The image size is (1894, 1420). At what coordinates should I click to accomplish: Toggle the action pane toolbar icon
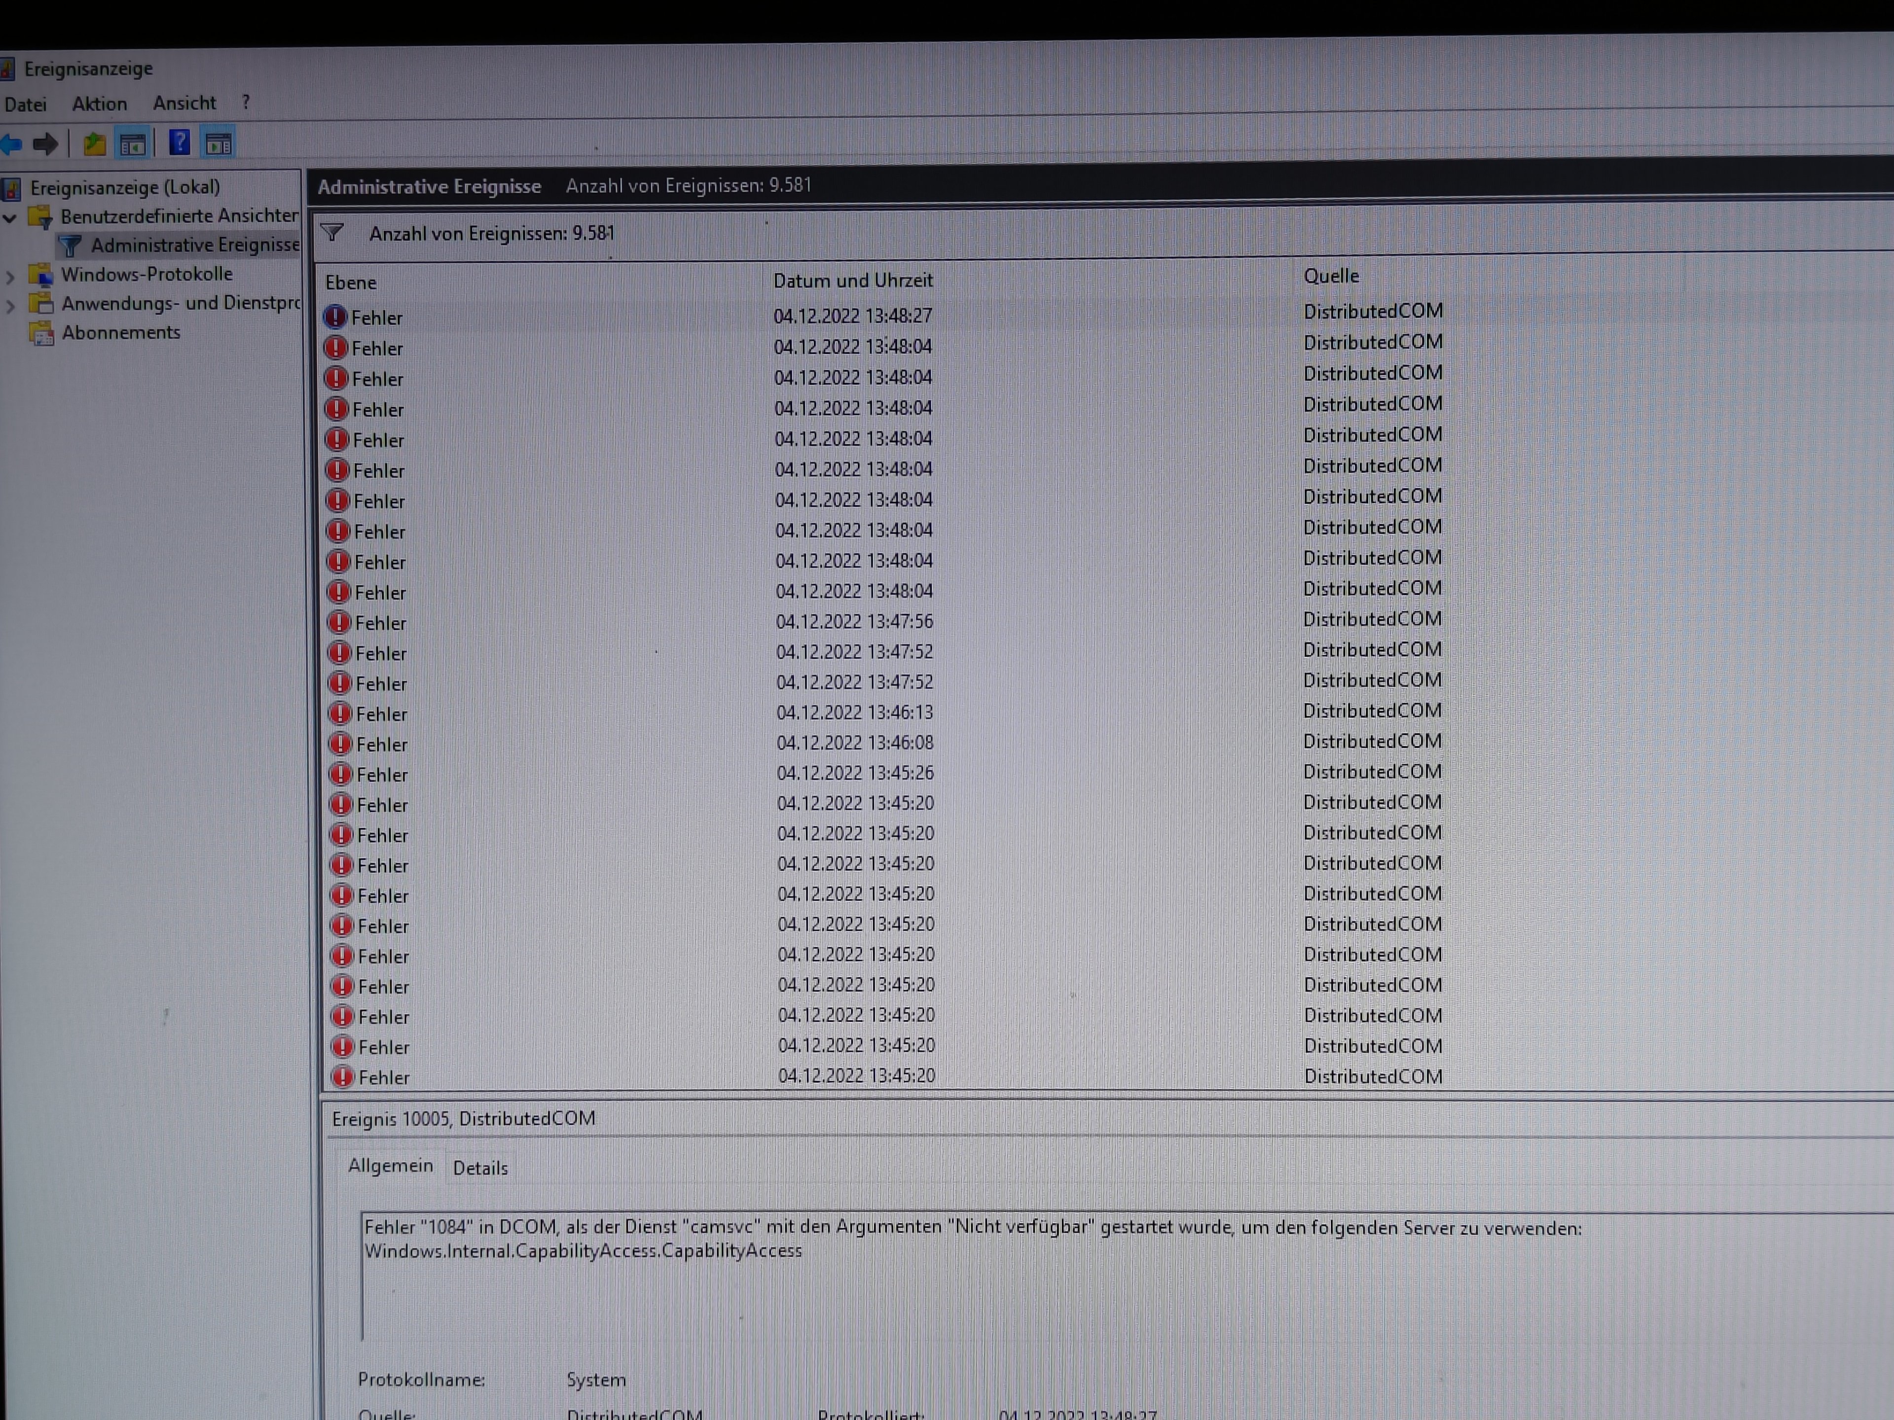point(219,144)
